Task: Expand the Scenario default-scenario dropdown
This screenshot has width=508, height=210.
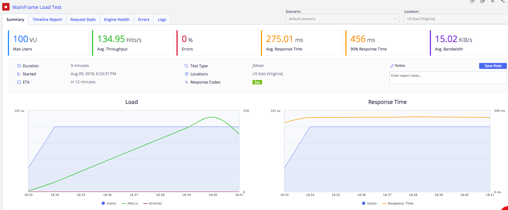Action: click(342, 19)
